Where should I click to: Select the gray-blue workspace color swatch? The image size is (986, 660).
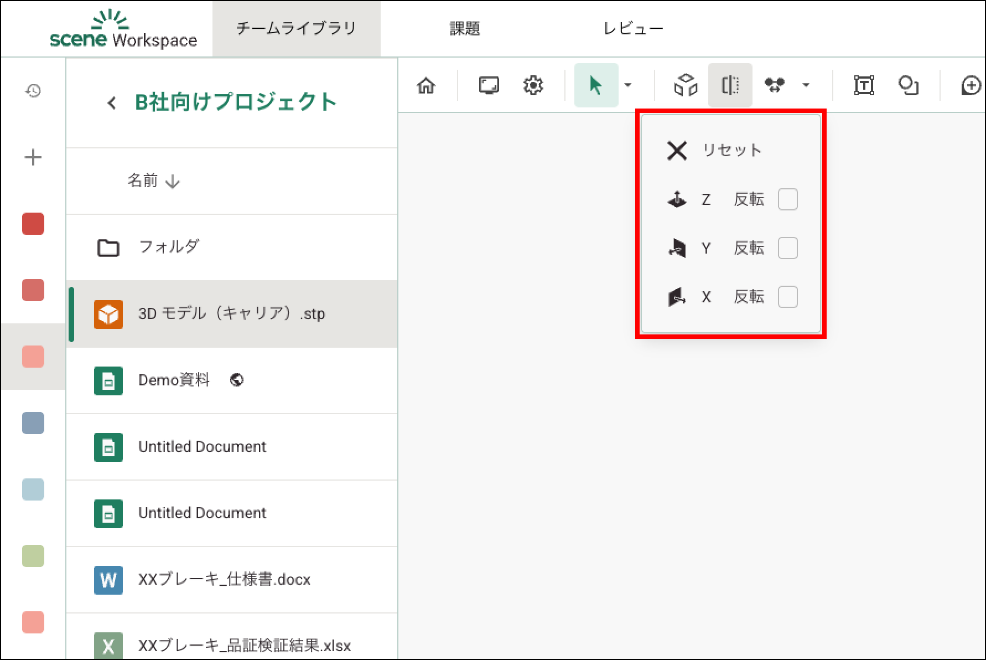(33, 423)
